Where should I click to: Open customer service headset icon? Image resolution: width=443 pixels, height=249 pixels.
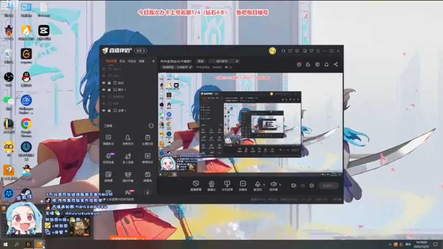point(283,51)
